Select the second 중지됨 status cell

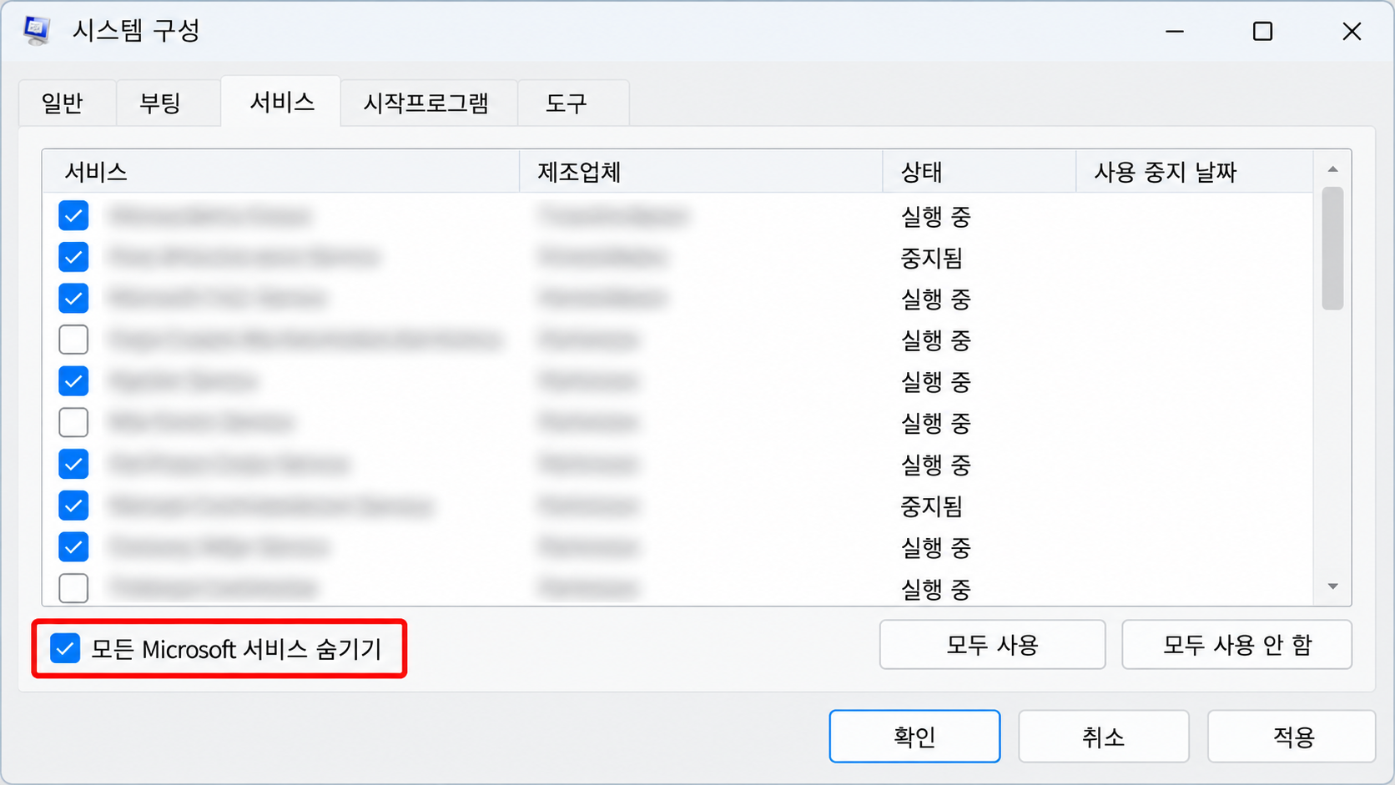[x=932, y=506]
